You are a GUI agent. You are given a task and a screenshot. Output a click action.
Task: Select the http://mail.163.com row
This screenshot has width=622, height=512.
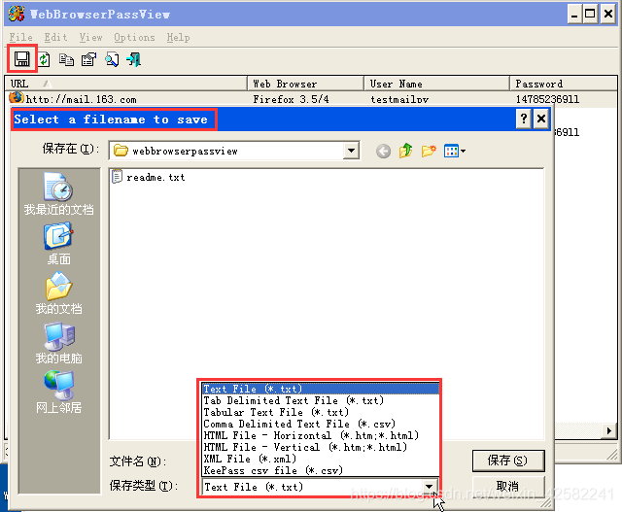pyautogui.click(x=311, y=99)
